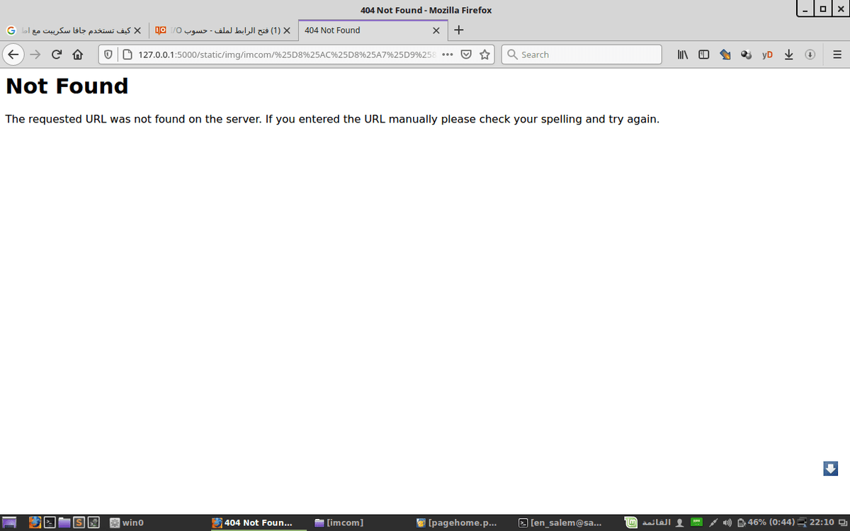Open the Library bookshelf icon

coord(683,55)
